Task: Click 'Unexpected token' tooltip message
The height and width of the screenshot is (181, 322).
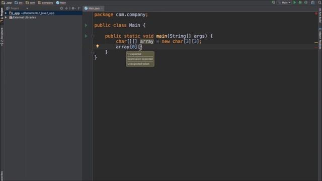Action: coord(138,64)
